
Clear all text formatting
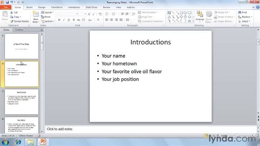coord(100,14)
